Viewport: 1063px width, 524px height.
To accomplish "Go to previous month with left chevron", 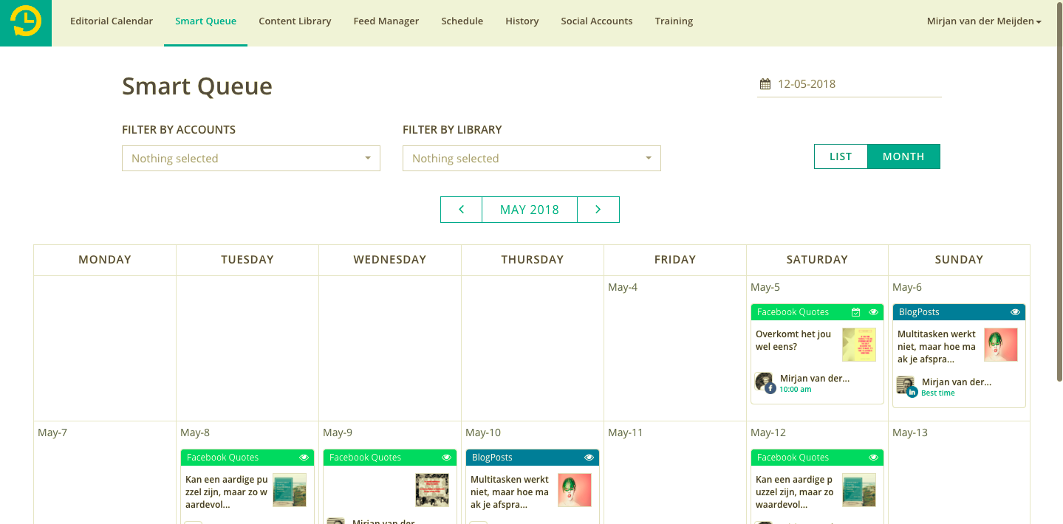I will 461,210.
